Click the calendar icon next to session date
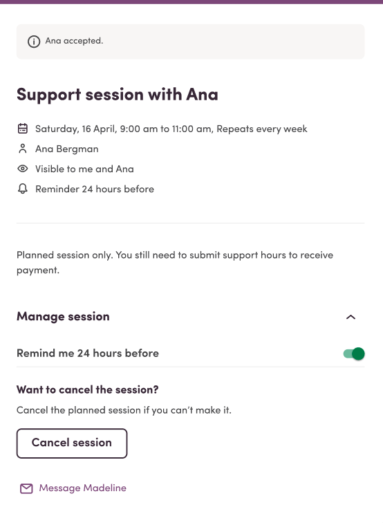 coord(23,129)
